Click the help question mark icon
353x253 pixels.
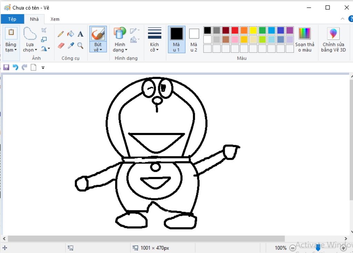351,19
